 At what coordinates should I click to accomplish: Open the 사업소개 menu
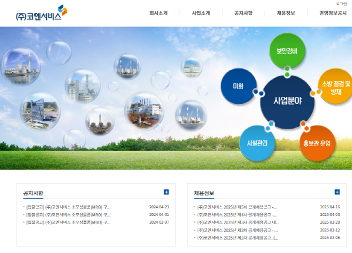tap(201, 13)
